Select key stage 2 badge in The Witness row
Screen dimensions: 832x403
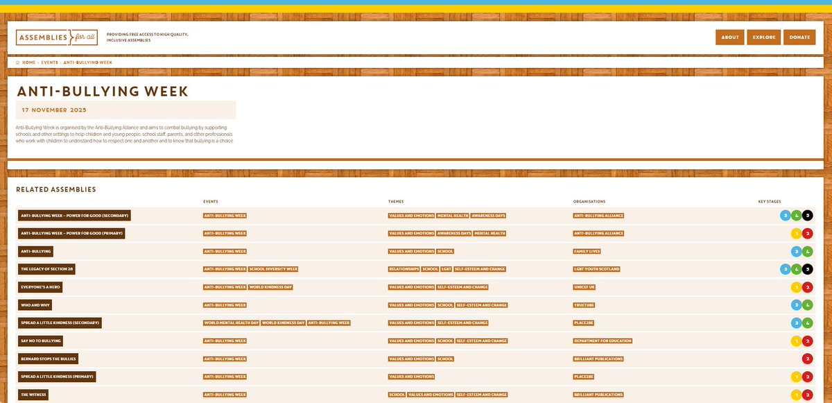808,395
